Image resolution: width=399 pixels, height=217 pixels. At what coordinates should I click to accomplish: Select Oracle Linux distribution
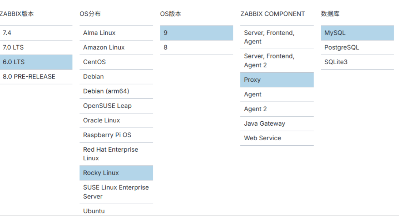116,121
